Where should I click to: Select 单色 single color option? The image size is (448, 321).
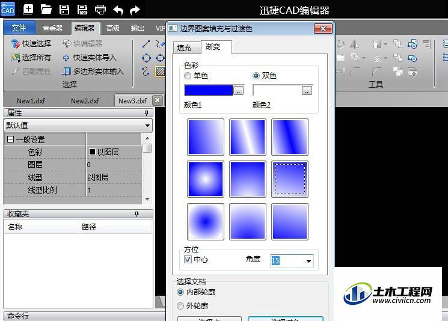click(196, 76)
